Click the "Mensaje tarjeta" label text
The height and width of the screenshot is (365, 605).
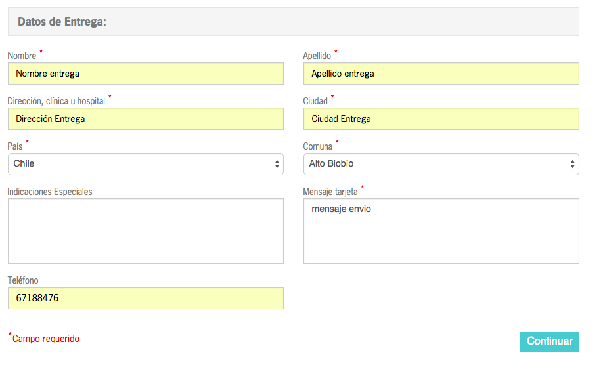[x=330, y=192]
